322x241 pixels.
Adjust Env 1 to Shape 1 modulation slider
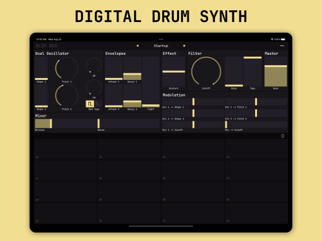click(x=193, y=102)
